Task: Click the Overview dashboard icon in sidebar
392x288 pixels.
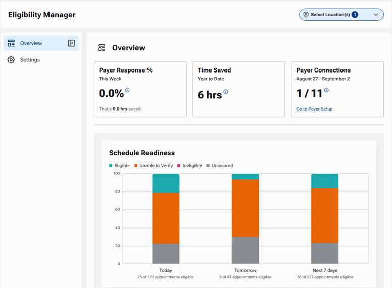Action: click(11, 43)
